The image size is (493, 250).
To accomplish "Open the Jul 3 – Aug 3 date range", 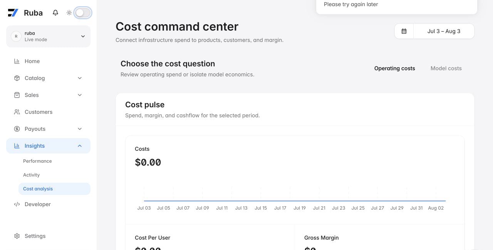I will pos(444,31).
